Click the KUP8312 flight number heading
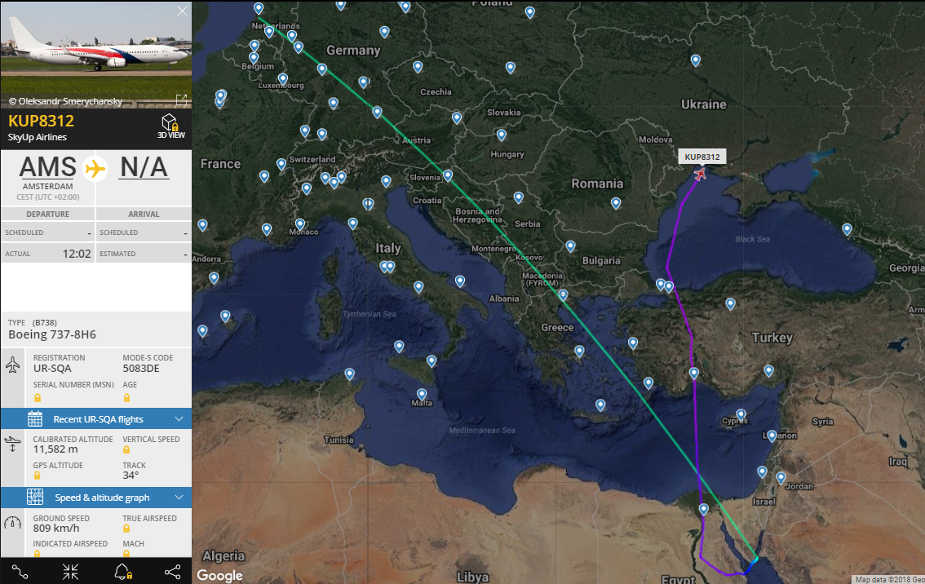 [42, 122]
